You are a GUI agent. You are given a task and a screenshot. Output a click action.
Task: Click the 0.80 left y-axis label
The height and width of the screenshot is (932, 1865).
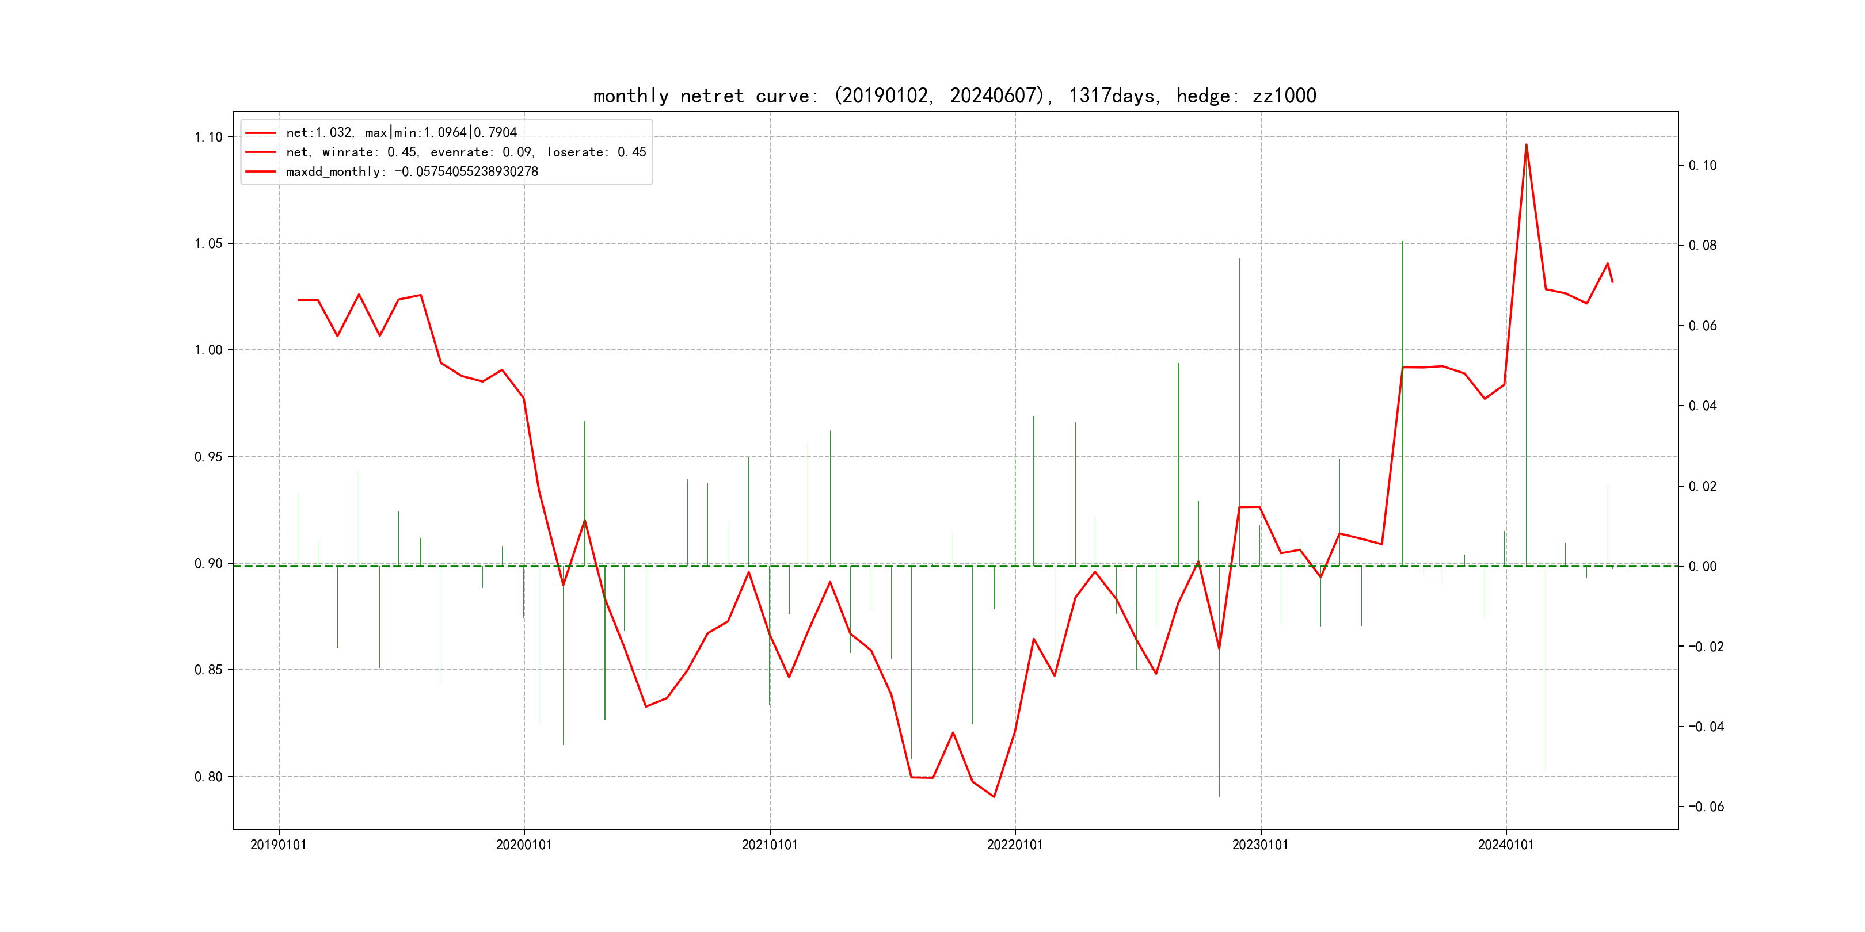click(208, 777)
